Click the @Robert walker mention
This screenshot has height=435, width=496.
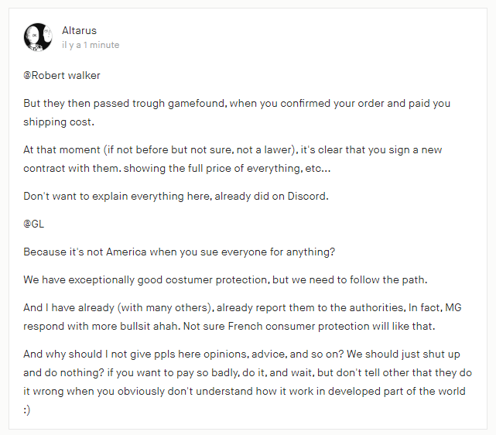point(62,75)
